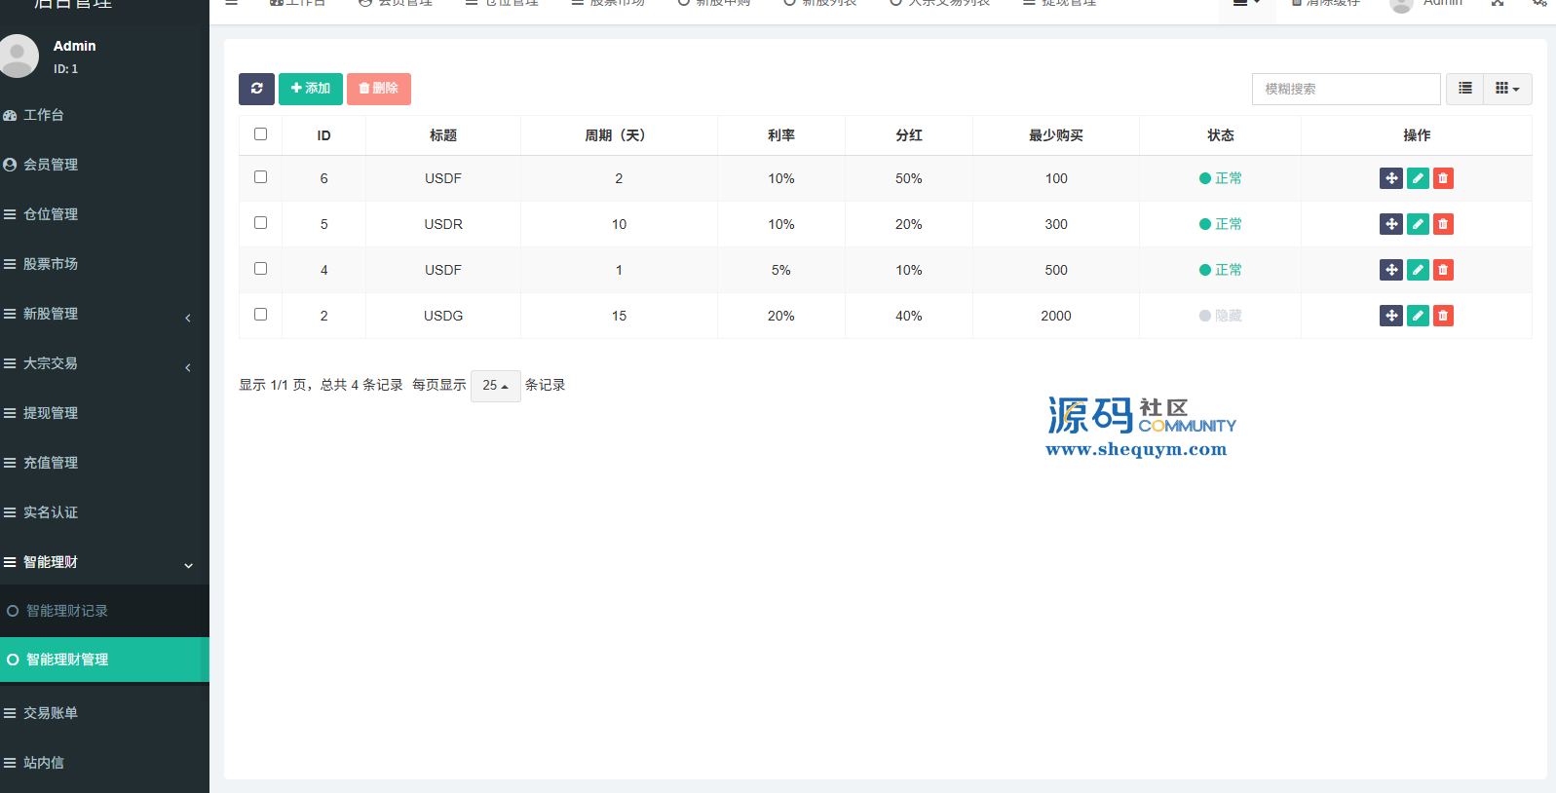1556x793 pixels.
Task: Click the 删除 button
Action: pos(378,89)
